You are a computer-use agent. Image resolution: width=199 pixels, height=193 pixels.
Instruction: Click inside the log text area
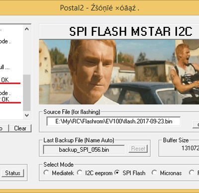[11, 72]
